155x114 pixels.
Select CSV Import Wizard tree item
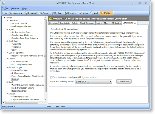click(20, 62)
